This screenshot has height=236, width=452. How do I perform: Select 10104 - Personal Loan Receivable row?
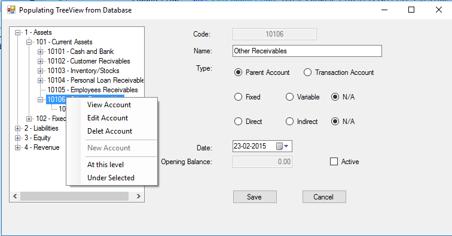[95, 80]
